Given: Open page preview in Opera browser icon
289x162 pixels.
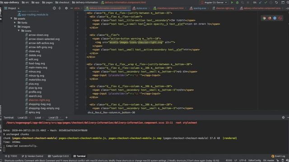Looking at the screenshot, I should click(280, 18).
